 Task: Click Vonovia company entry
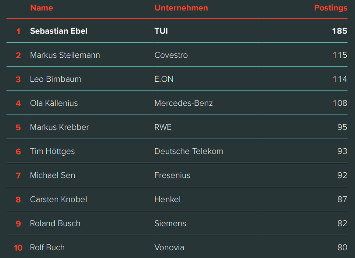pos(169,248)
